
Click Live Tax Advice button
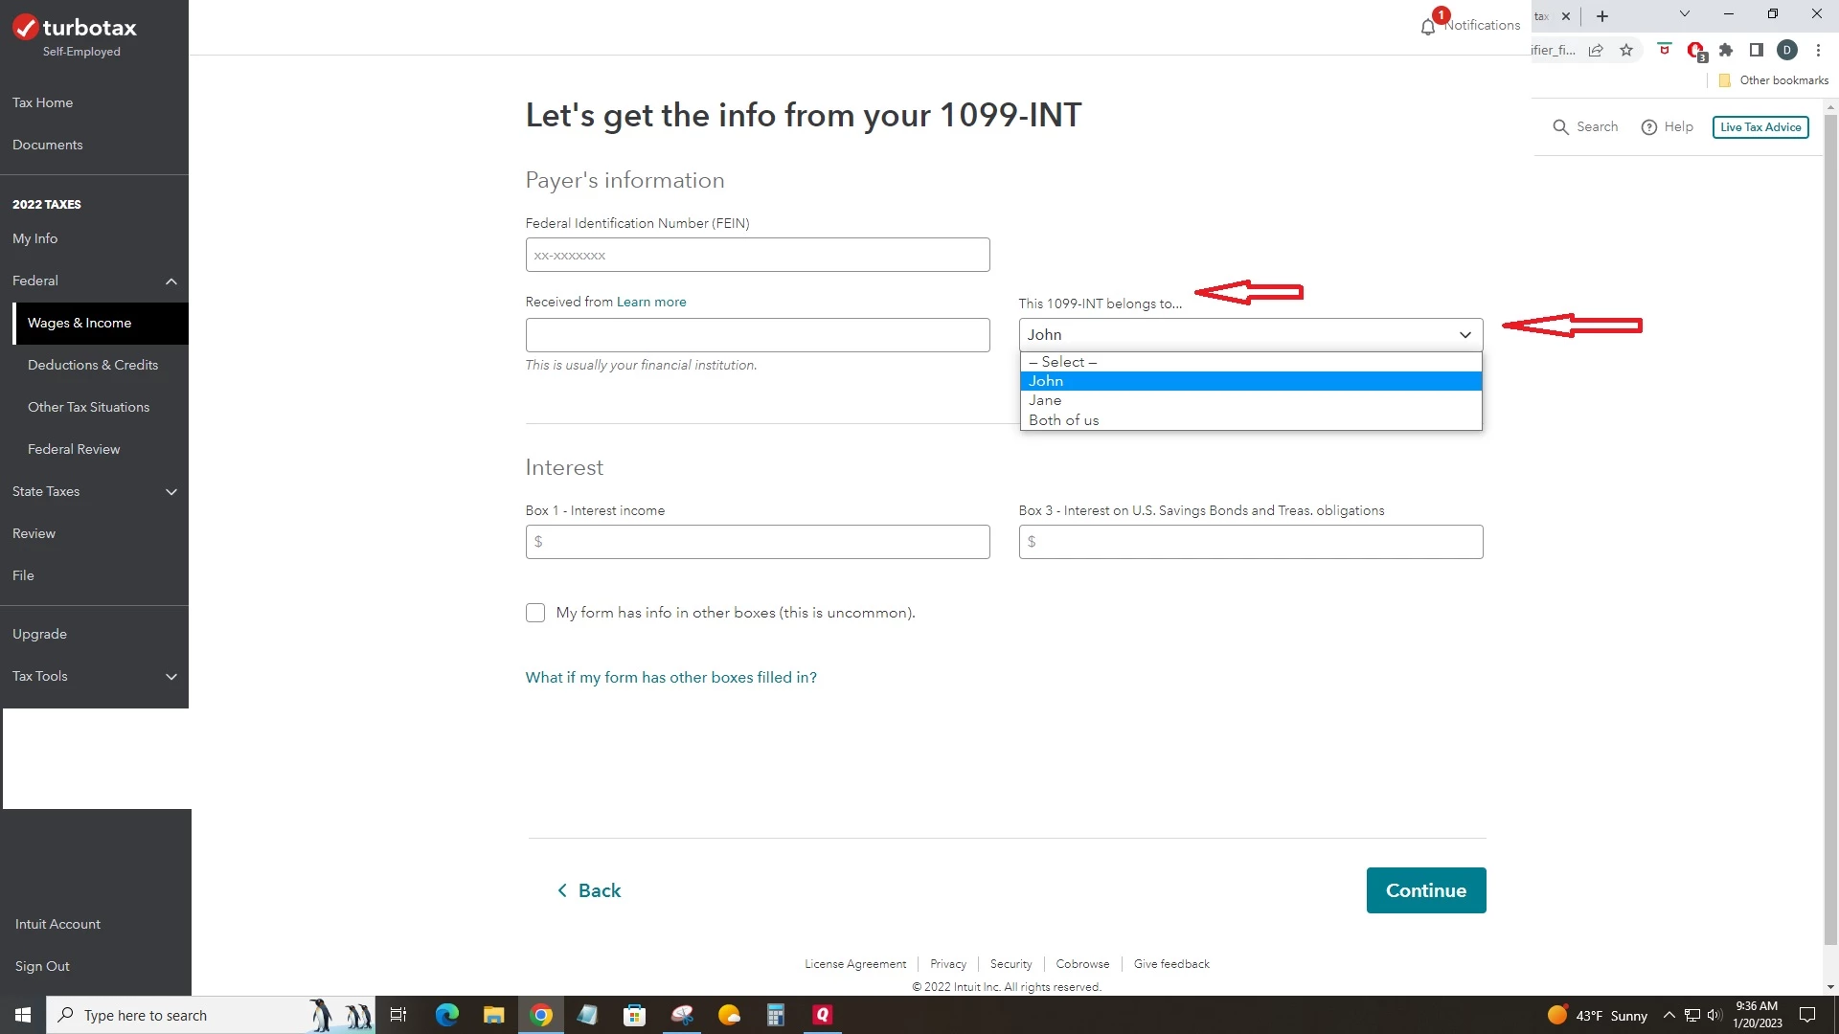click(1760, 126)
